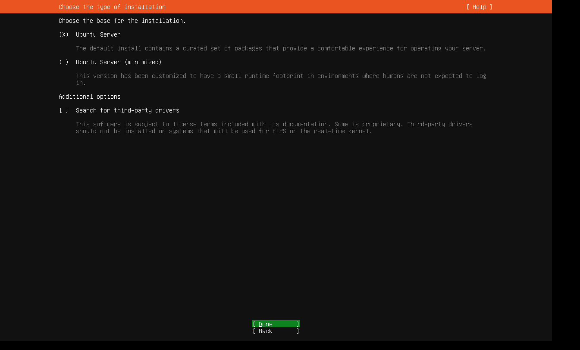This screenshot has height=350, width=580.
Task: Click the Ubuntu Server (minimized) label
Action: pyautogui.click(x=119, y=62)
